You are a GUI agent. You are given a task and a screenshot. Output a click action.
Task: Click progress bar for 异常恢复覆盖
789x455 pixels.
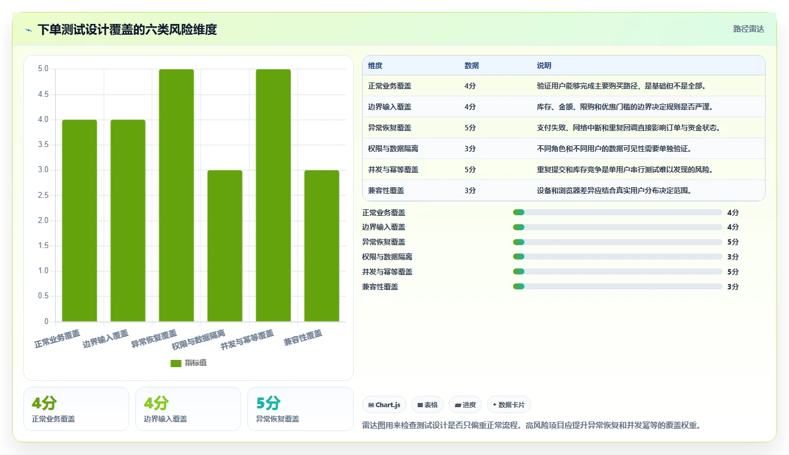coord(618,242)
